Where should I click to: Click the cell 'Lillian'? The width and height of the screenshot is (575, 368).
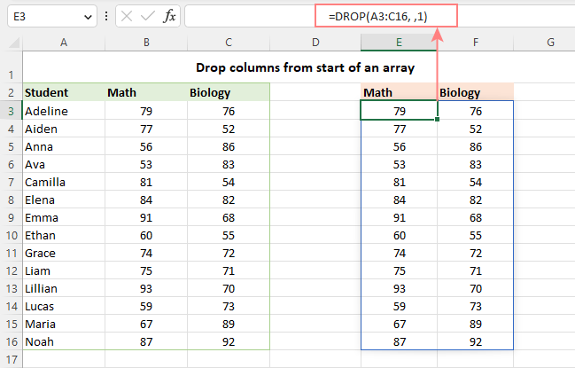coord(64,288)
